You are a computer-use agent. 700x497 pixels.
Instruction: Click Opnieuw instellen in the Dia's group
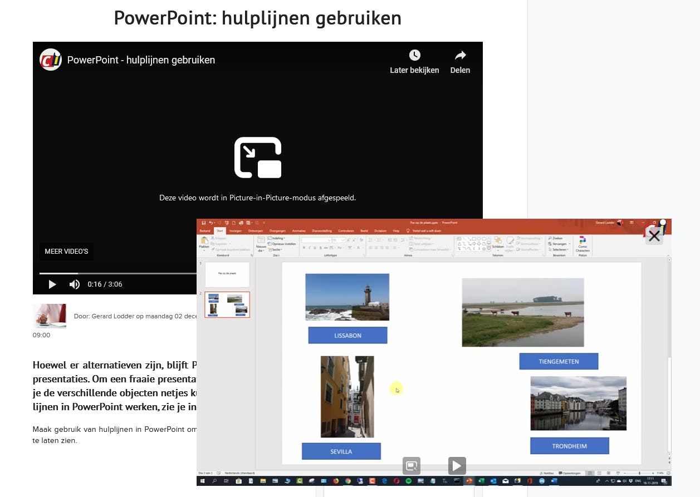tap(281, 244)
